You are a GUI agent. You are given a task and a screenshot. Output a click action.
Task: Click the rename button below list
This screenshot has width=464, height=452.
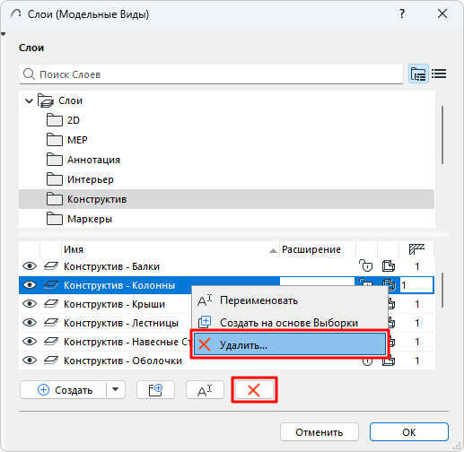205,390
